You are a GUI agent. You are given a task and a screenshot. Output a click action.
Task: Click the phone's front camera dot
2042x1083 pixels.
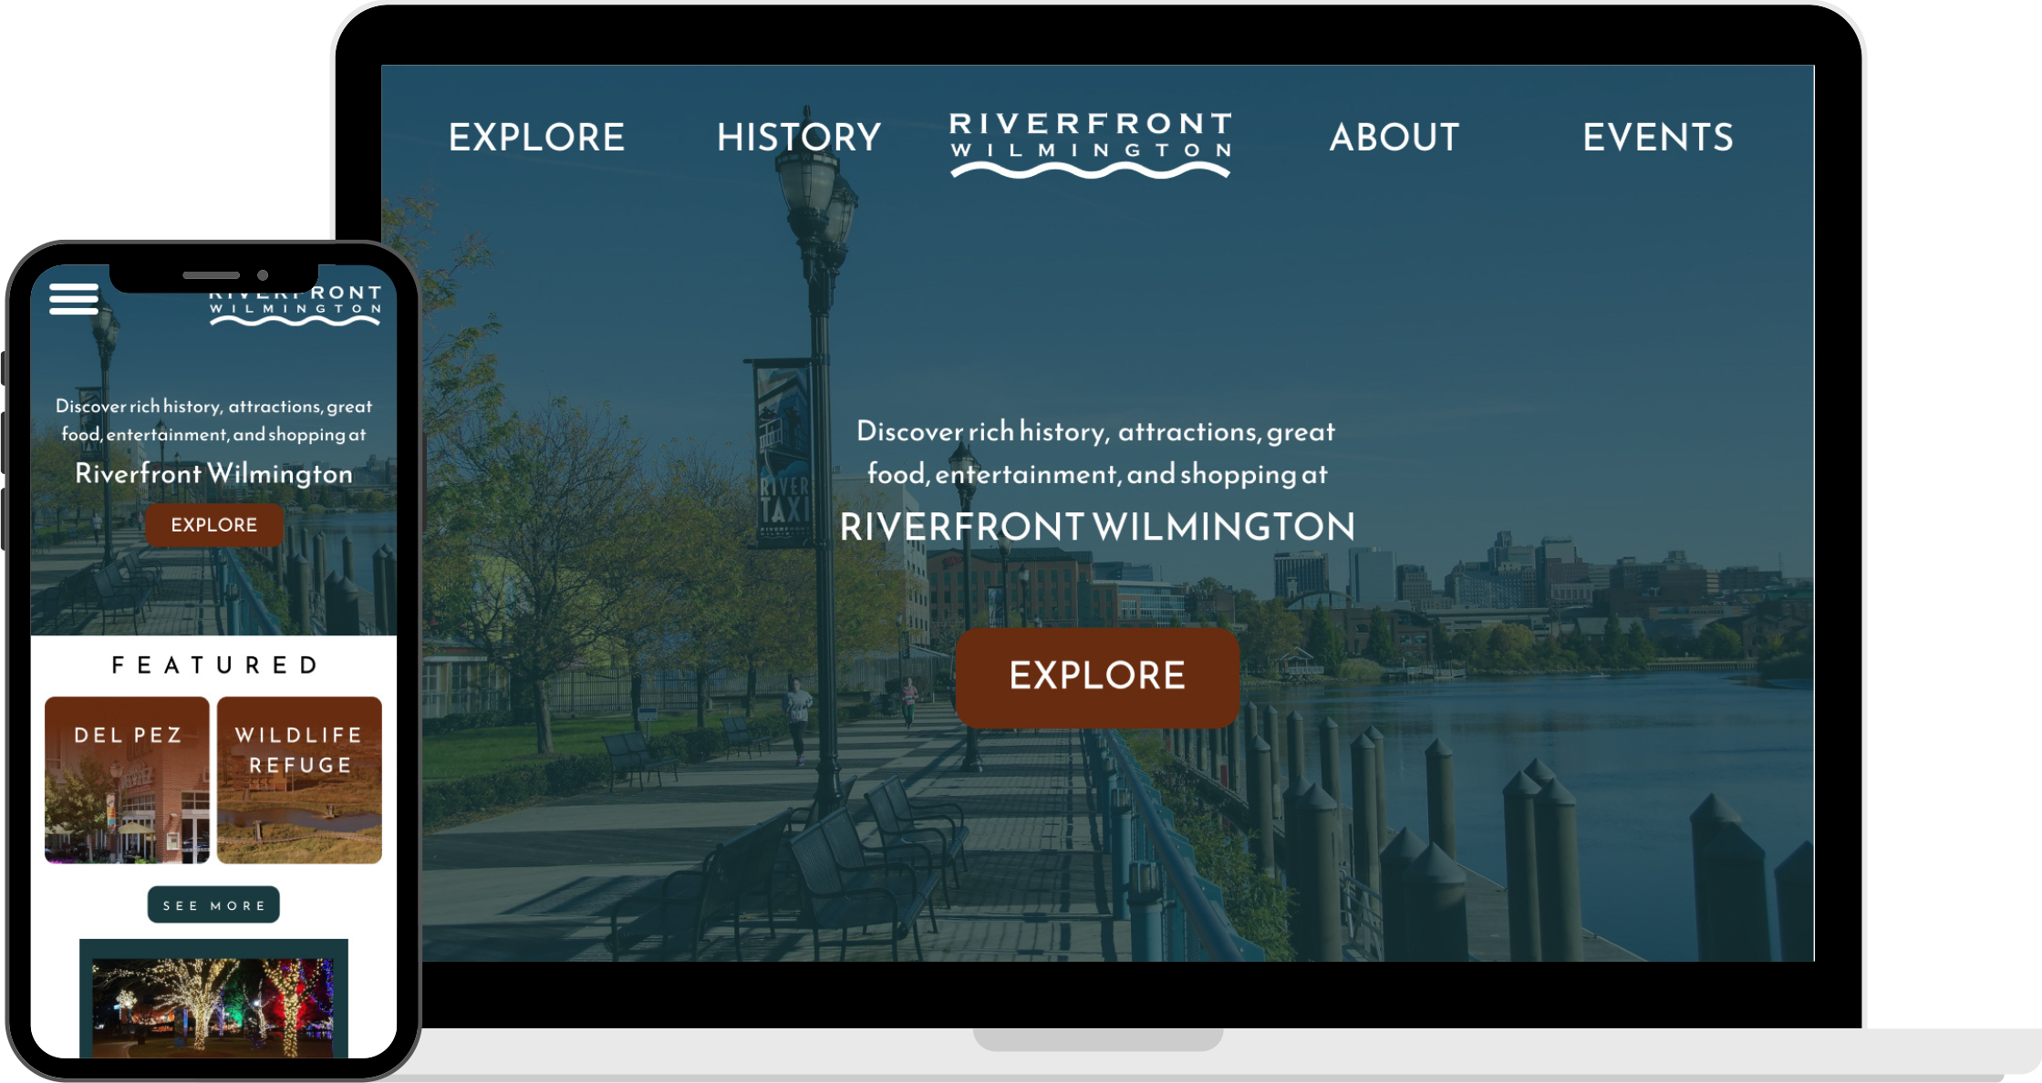click(x=263, y=275)
